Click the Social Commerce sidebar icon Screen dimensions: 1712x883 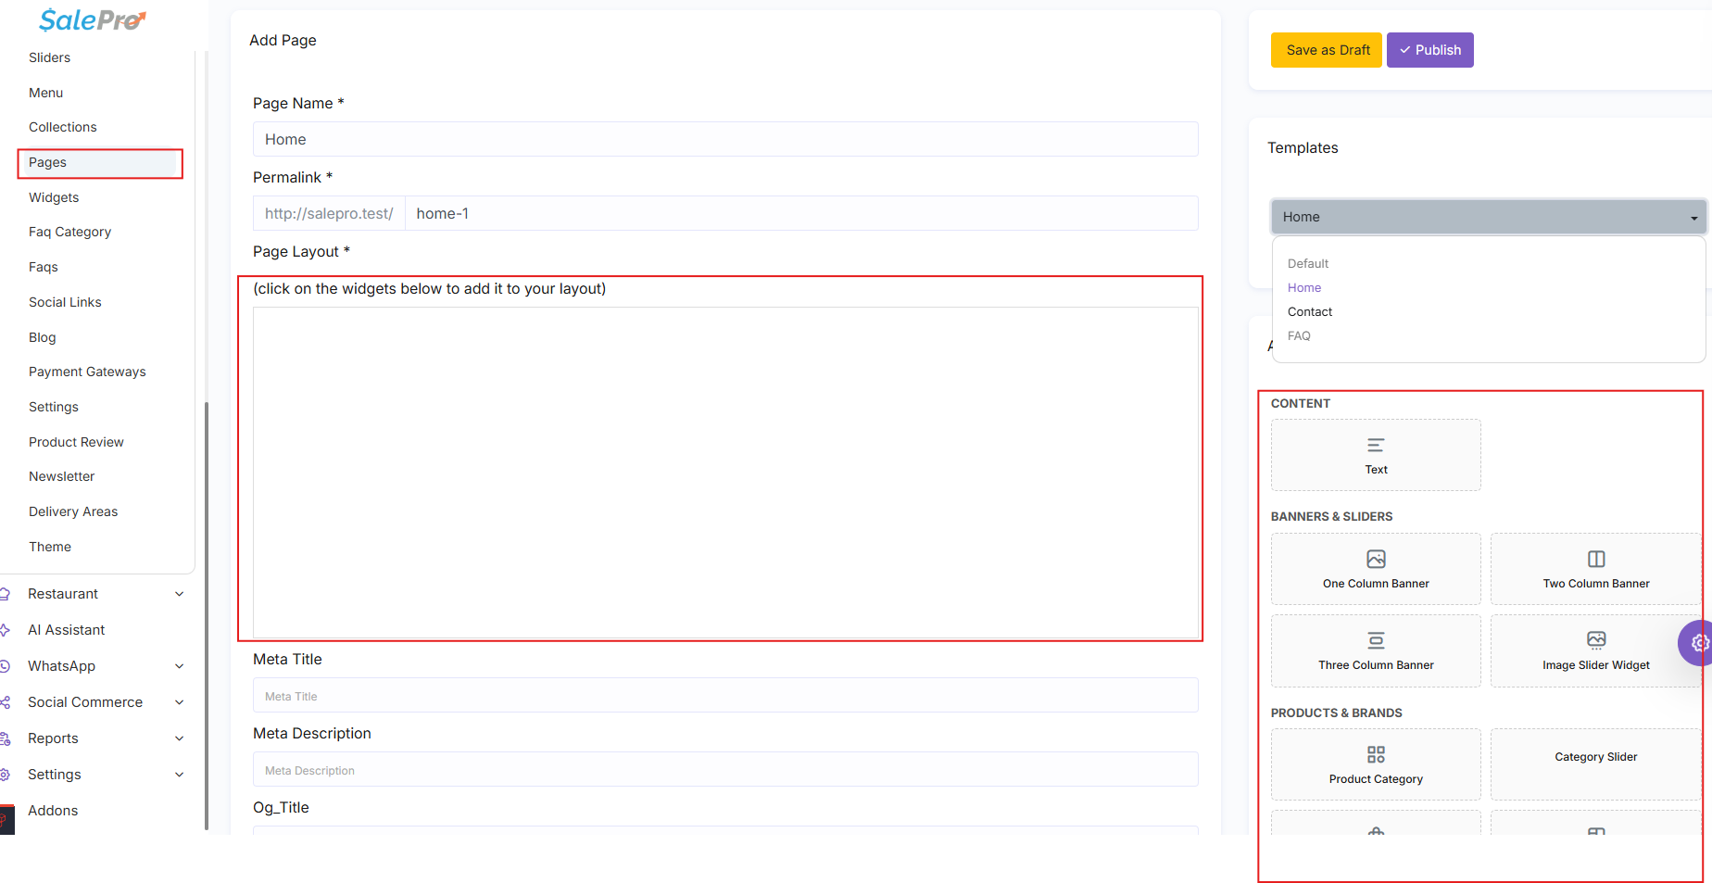[x=5, y=702]
